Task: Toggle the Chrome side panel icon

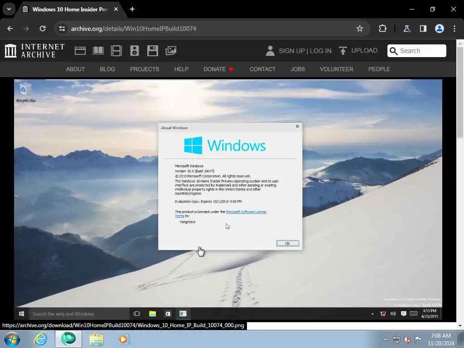Action: pyautogui.click(x=423, y=29)
